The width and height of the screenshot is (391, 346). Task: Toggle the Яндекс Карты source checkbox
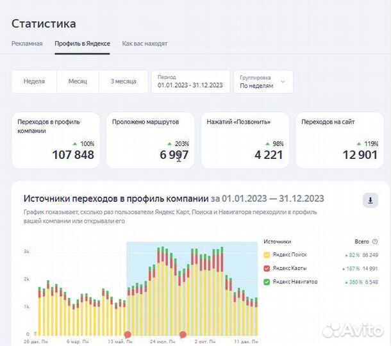pos(267,268)
